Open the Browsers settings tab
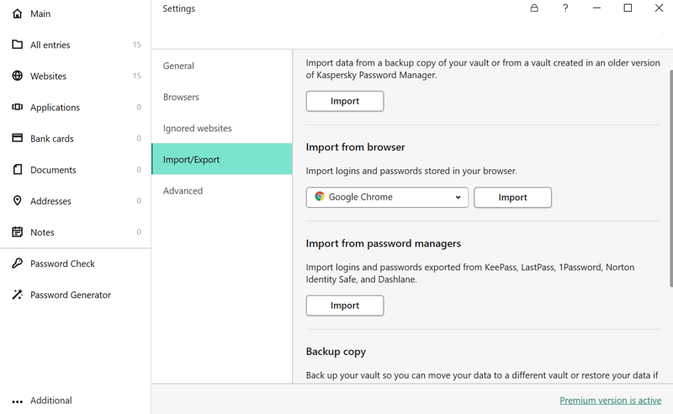 [181, 97]
